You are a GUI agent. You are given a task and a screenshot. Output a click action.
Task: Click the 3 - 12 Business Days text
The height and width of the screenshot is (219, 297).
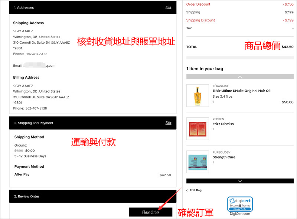pyautogui.click(x=30, y=156)
